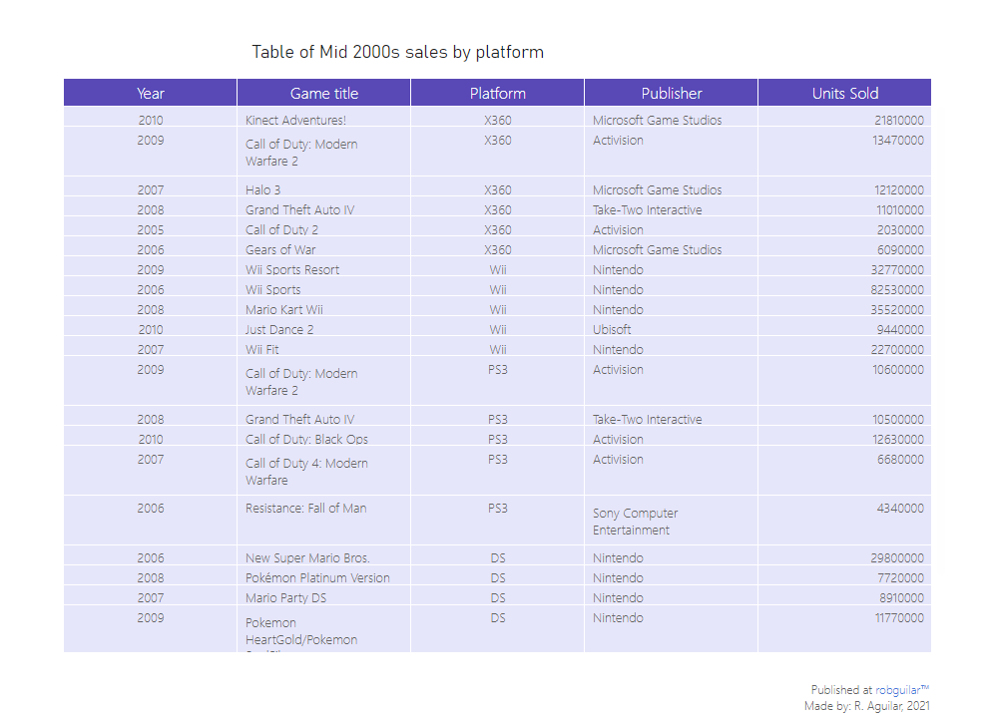Click the 'Gears of War' game title
995x714 pixels.
(x=280, y=250)
